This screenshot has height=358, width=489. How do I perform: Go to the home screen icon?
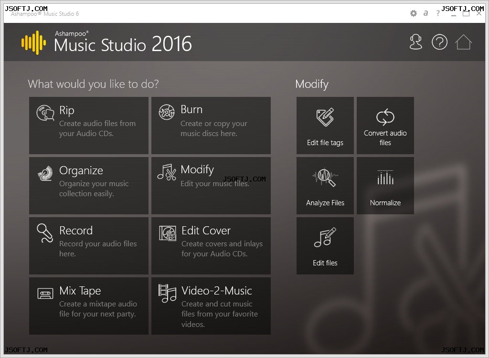[463, 42]
